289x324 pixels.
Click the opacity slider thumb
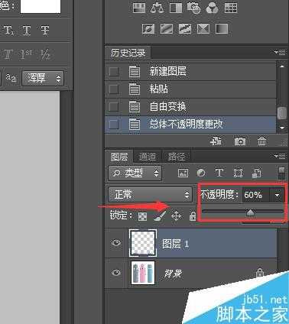251,212
